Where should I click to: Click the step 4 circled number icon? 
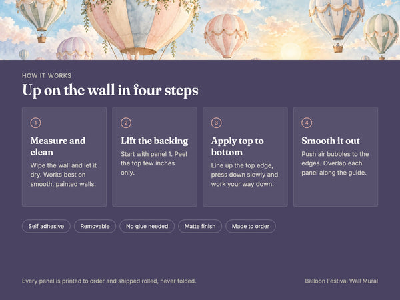tap(307, 123)
